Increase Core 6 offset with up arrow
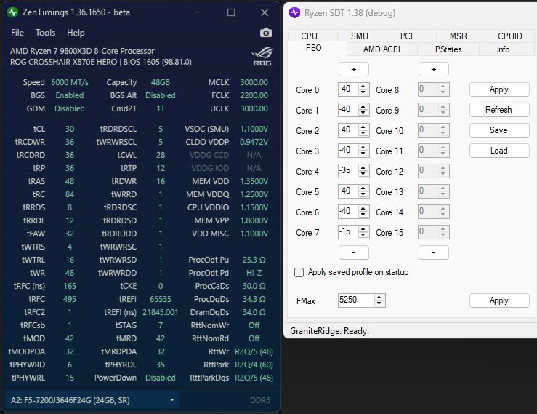Viewport: 537px width, 414px height. click(x=363, y=209)
